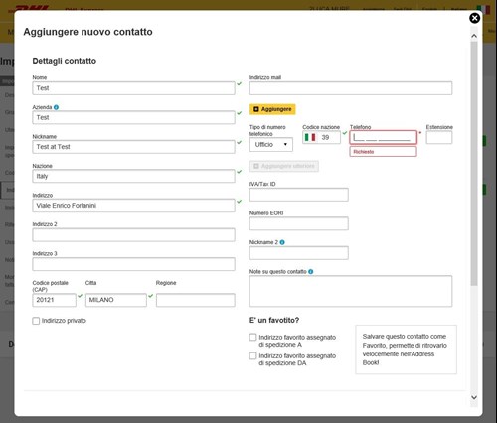The height and width of the screenshot is (423, 497).
Task: Click the Nome input field
Action: (133, 88)
